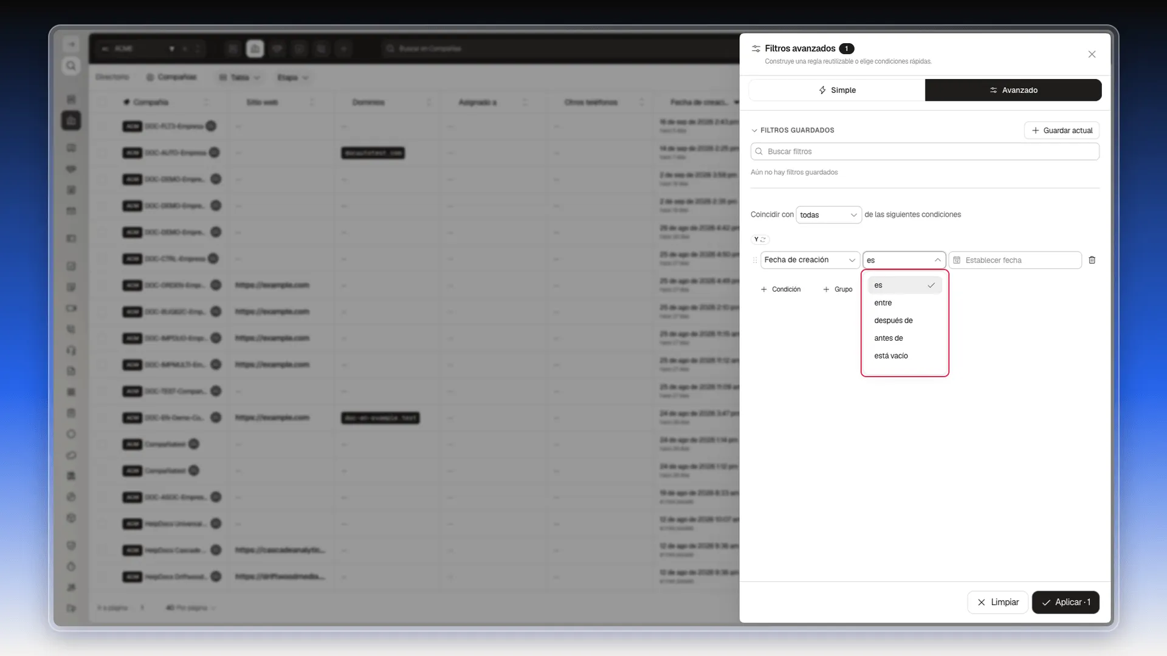Click the Filtros avanzados sliders icon
The height and width of the screenshot is (656, 1167).
(x=756, y=49)
